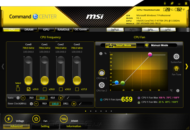Screen dimensions: 190x130
Task: Open the CPU tab
Action: tap(12, 30)
